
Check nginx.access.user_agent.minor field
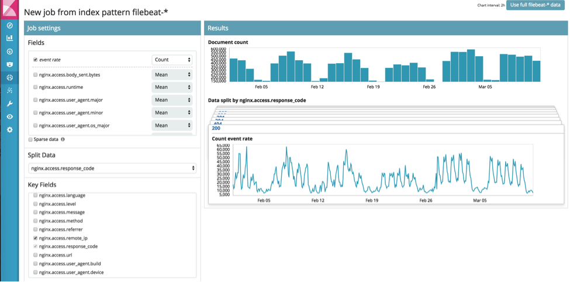tap(35, 113)
